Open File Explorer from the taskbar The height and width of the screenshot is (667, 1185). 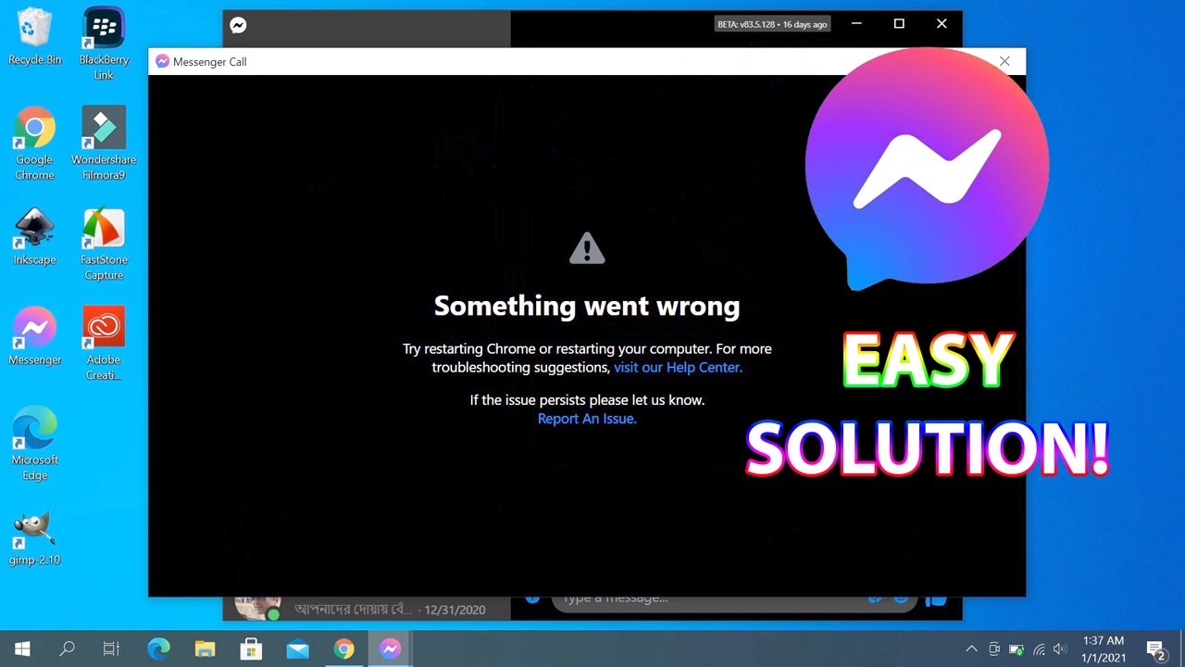point(206,648)
